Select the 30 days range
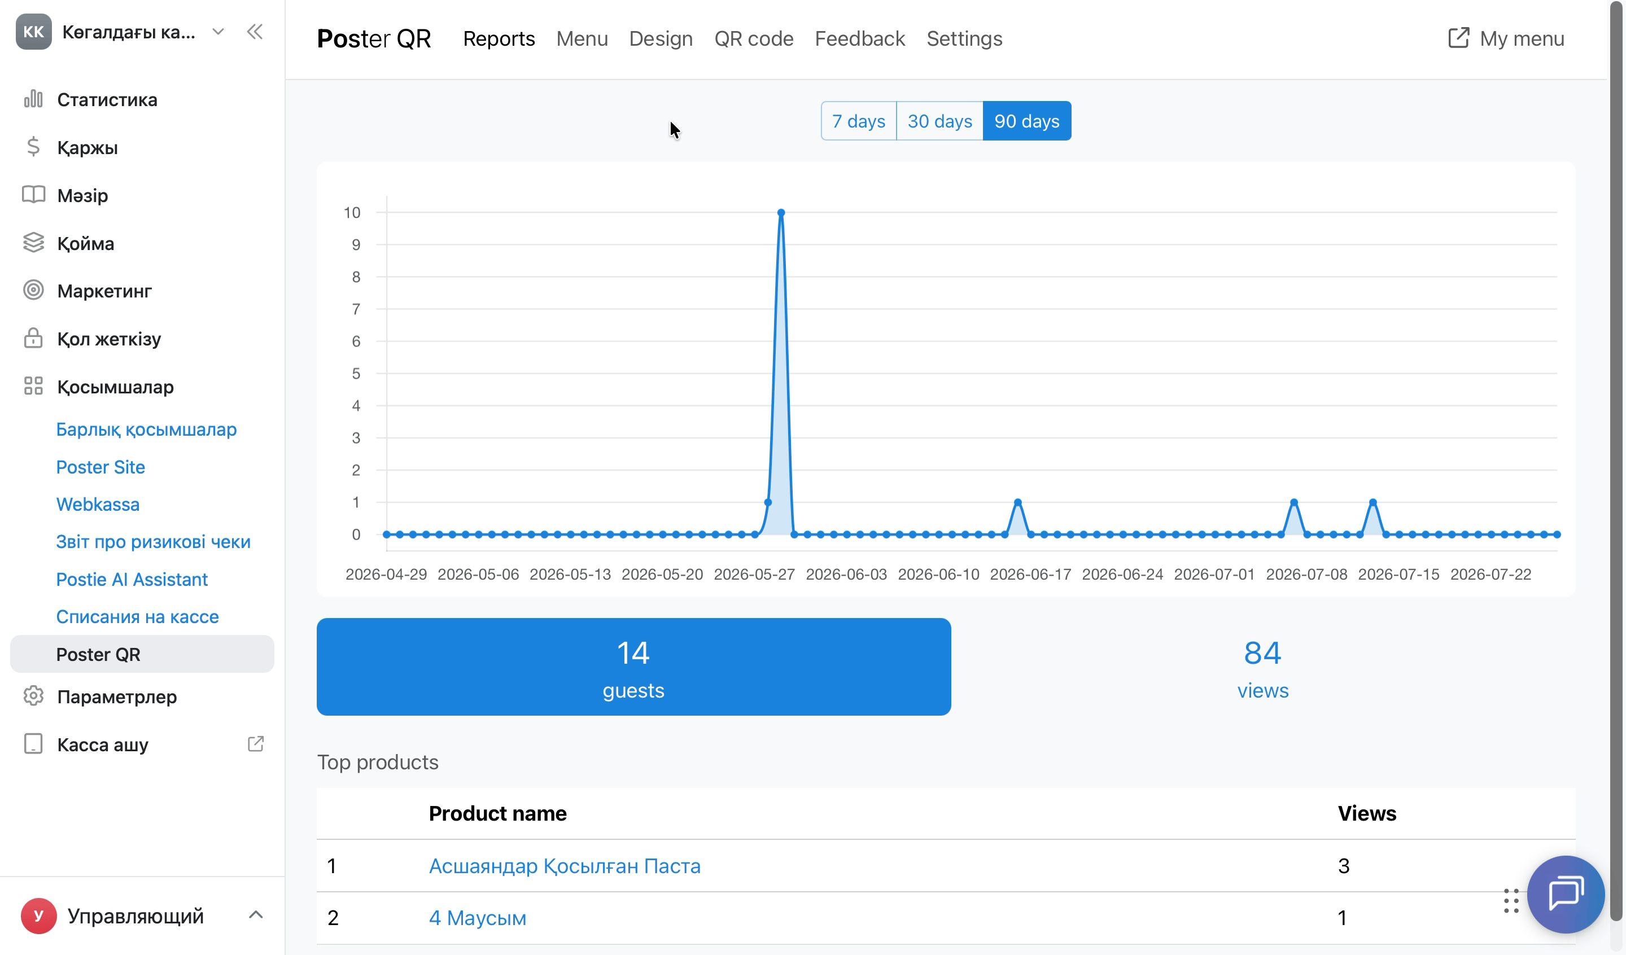Screen dimensions: 1626x955 point(939,121)
